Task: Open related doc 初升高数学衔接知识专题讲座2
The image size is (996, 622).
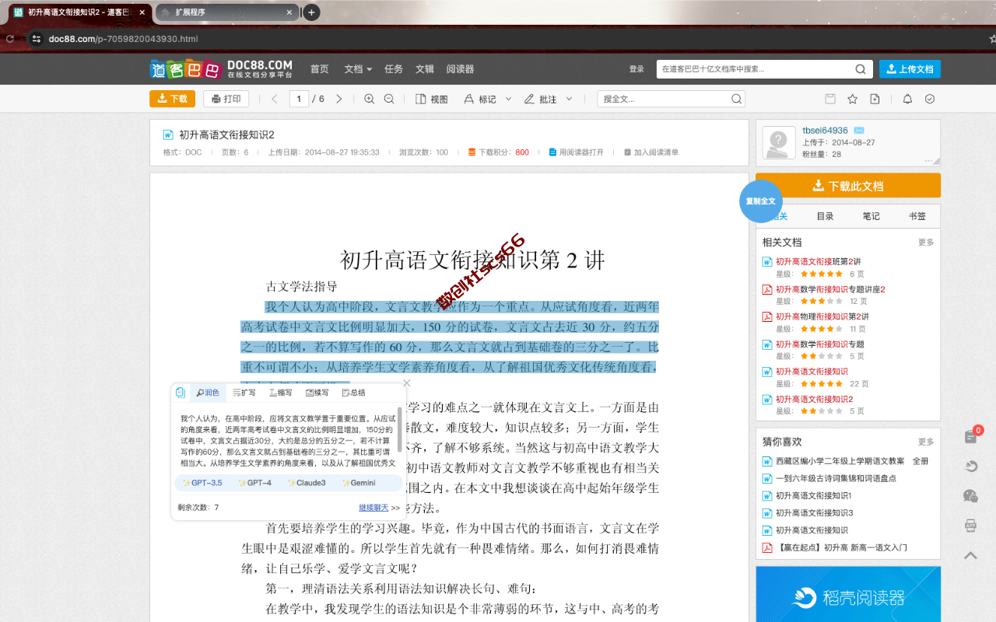Action: (830, 289)
